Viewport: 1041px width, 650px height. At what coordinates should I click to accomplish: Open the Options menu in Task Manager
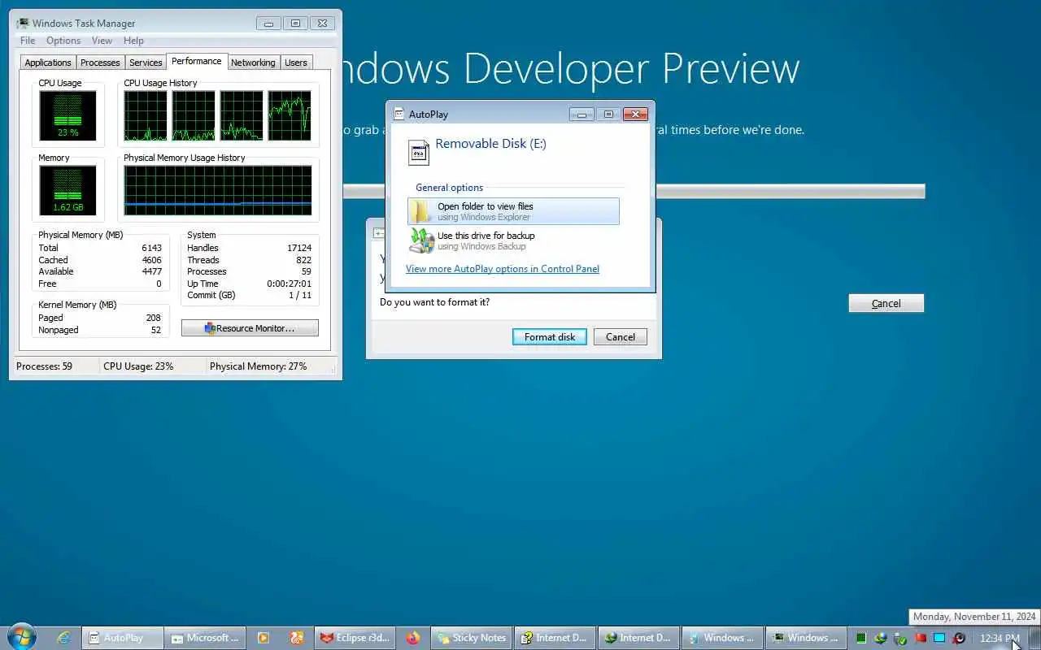[63, 41]
